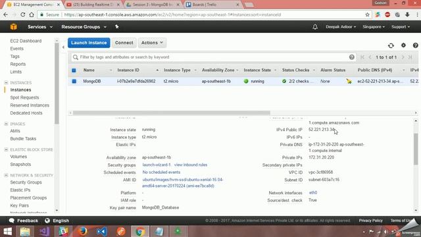Switch to the EC2 Management Console tab
Screen dimensions: 421x237
(33, 5)
